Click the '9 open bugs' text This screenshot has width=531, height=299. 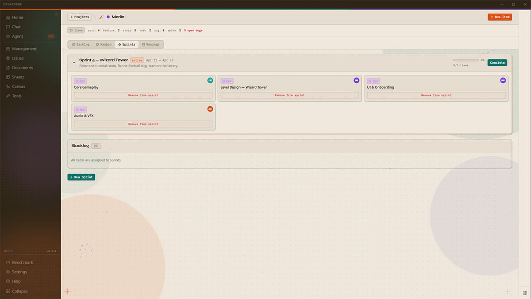point(193,31)
